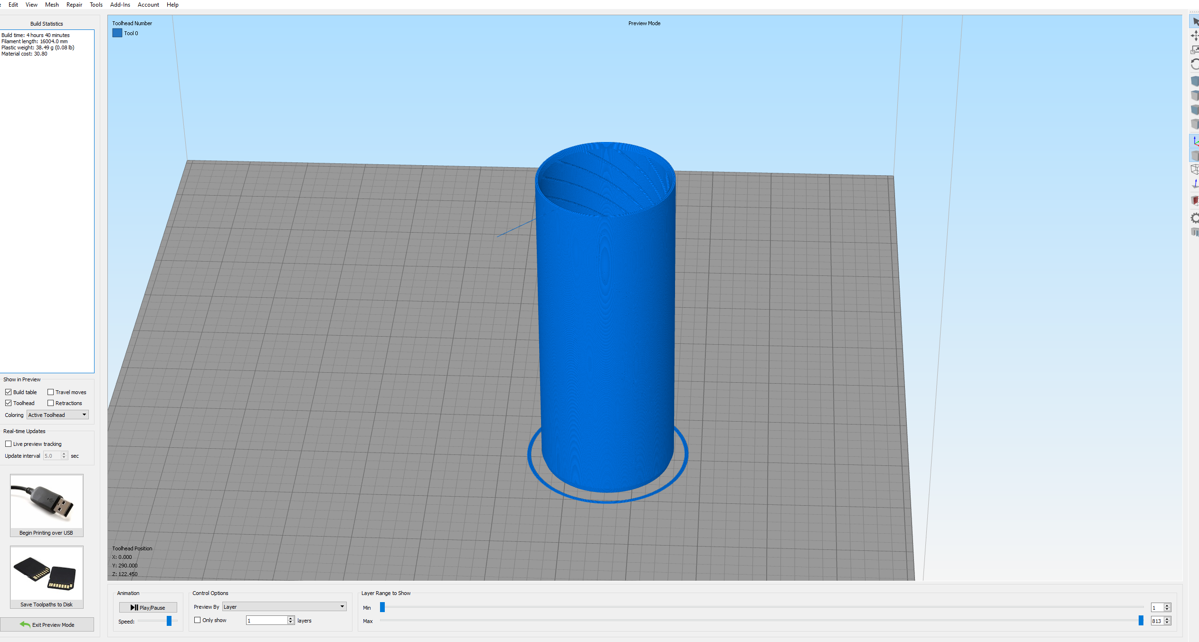Enable the Travel moves checkbox
The image size is (1199, 642).
[x=50, y=392]
